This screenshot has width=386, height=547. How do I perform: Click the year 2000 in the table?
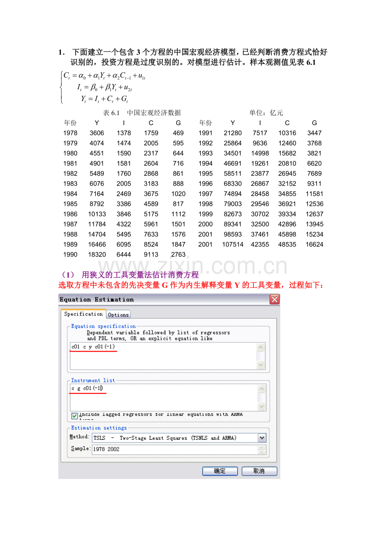(206, 224)
